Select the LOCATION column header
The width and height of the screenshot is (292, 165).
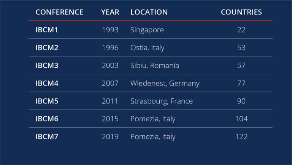point(149,12)
